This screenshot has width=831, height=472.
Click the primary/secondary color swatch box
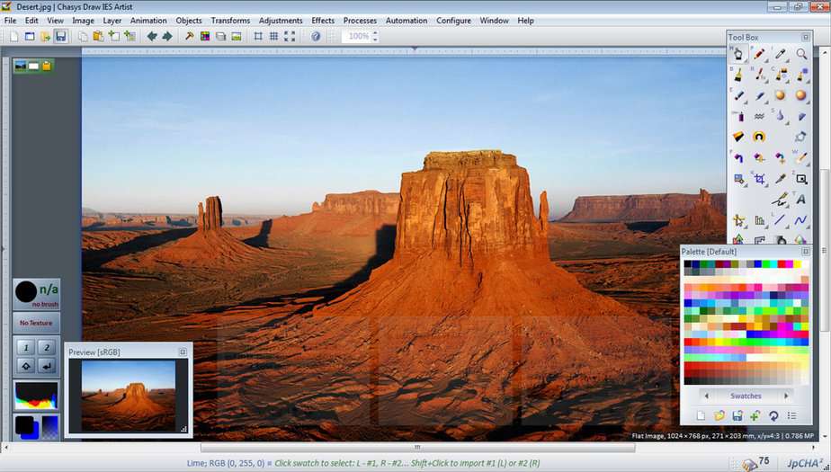(26, 427)
